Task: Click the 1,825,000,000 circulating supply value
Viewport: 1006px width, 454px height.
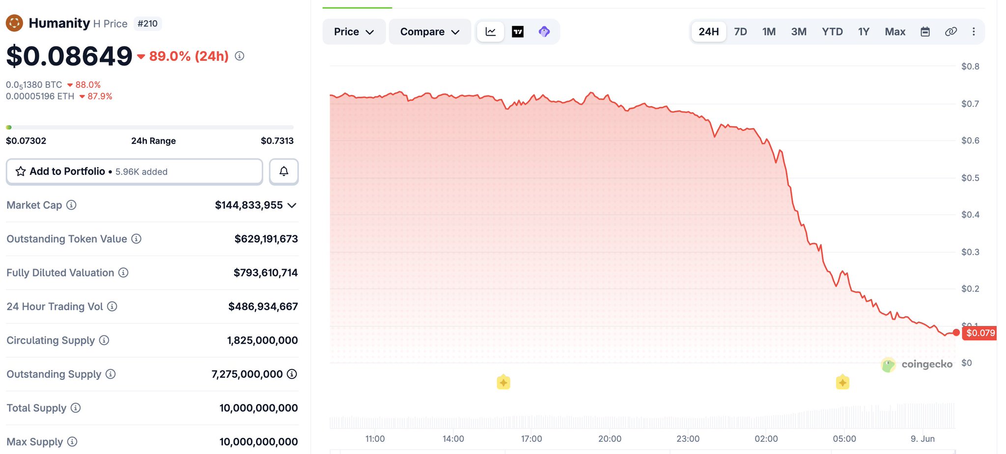Action: point(262,341)
